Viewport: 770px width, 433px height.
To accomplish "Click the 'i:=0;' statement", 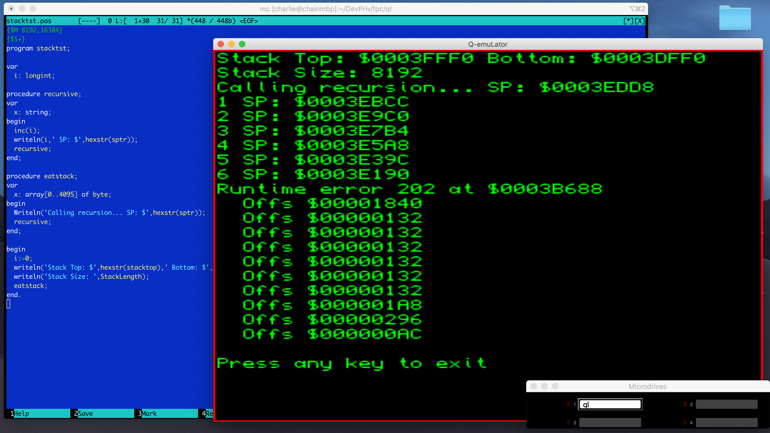I will (23, 258).
